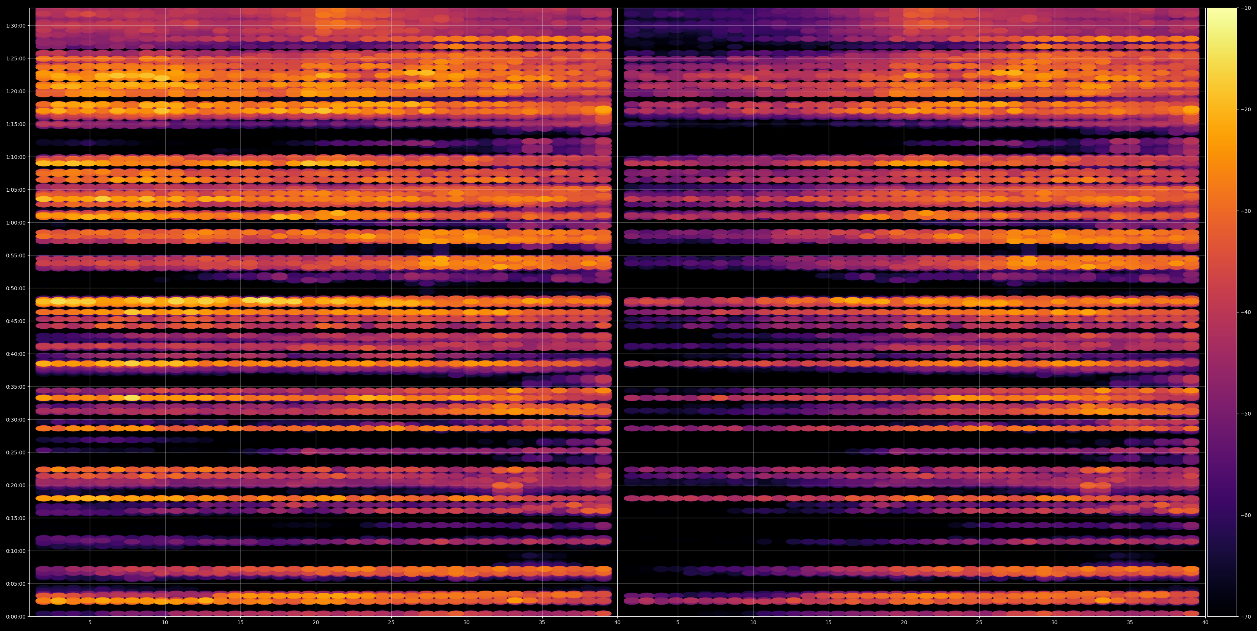Select x-axis label 40 of right heatmap
This screenshot has height=631, width=1257.
[1205, 623]
